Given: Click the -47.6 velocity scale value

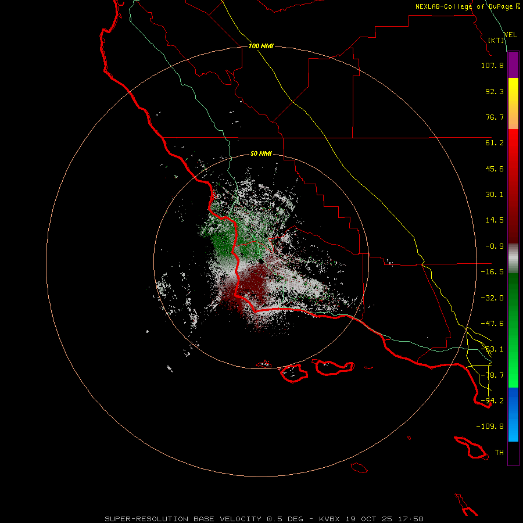Looking at the screenshot, I should (492, 324).
